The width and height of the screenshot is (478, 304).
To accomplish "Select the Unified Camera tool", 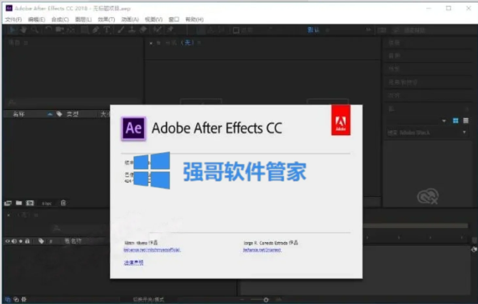I will [x=59, y=30].
